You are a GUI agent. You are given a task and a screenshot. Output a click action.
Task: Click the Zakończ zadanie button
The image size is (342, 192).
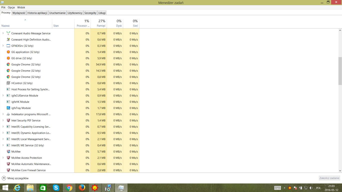pyautogui.click(x=329, y=178)
